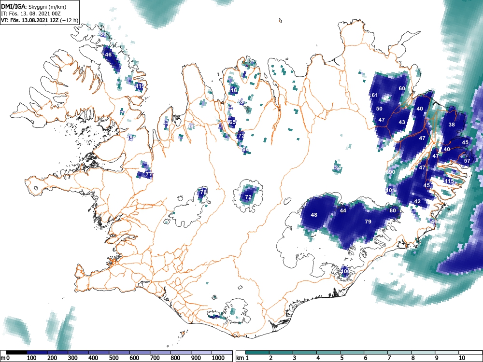Click the 'VT: Fös. 13.08.2021 12Z (+12 h)' line
This screenshot has height=362, width=483.
click(x=40, y=20)
